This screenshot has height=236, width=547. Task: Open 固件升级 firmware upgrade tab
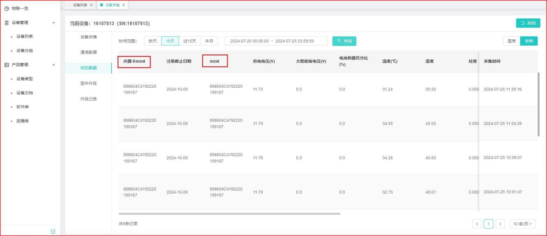pos(88,83)
